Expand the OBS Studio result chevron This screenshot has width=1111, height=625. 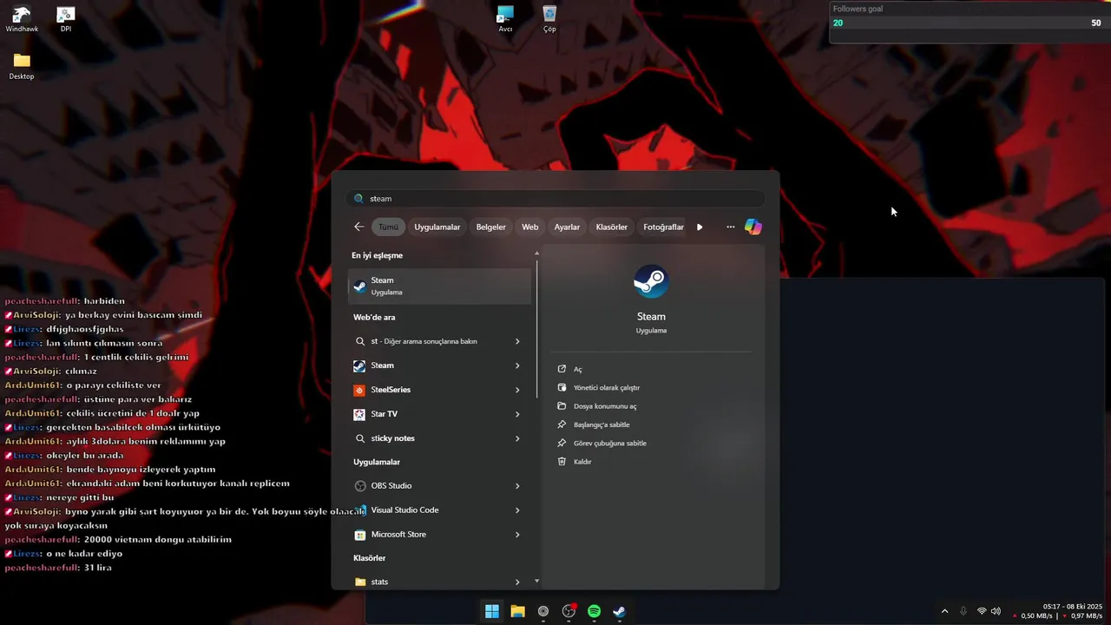coord(517,486)
